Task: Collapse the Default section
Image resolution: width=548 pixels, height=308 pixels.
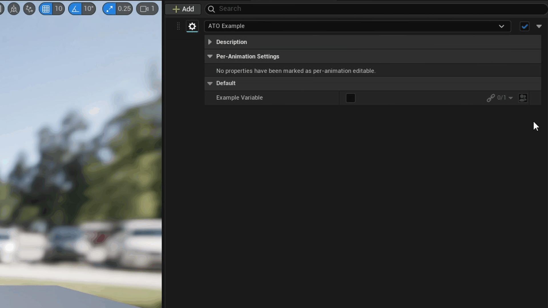Action: coord(210,83)
